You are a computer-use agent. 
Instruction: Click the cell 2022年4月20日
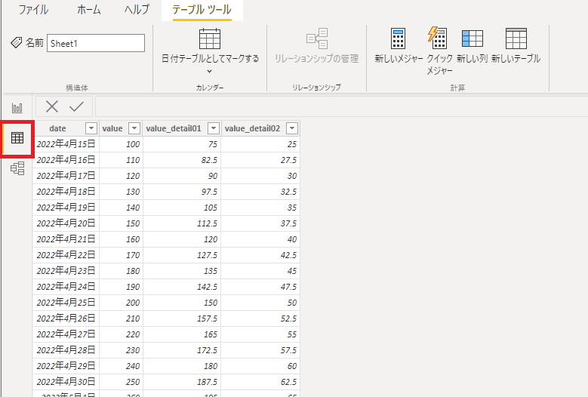(x=66, y=223)
